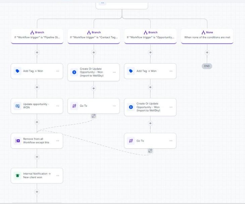This screenshot has height=204, width=245.
Task: Click Go To icon in third column
Action: click(x=131, y=141)
